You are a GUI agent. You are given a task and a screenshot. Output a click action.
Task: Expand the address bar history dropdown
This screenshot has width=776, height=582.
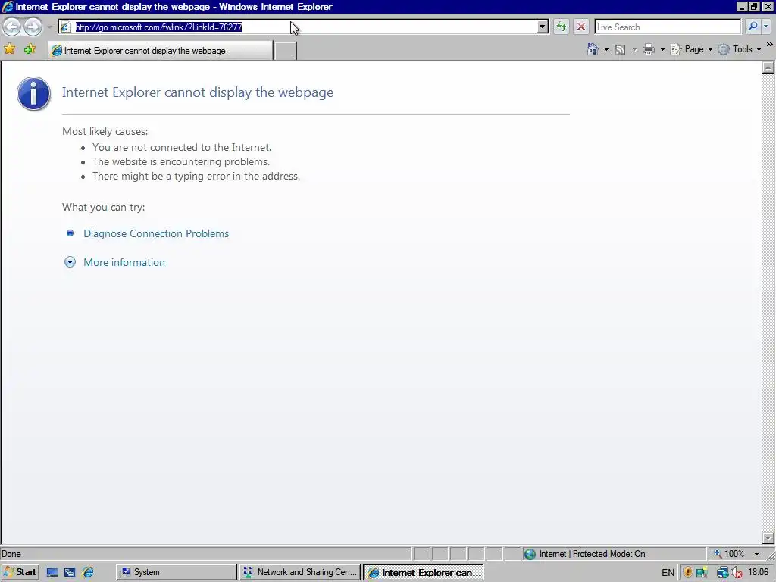tap(543, 27)
